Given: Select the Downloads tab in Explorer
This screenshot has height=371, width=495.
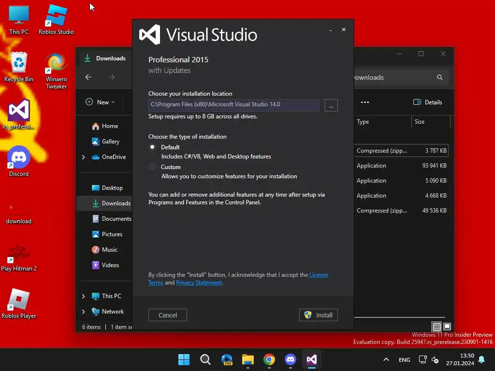Looking at the screenshot, I should pyautogui.click(x=105, y=58).
